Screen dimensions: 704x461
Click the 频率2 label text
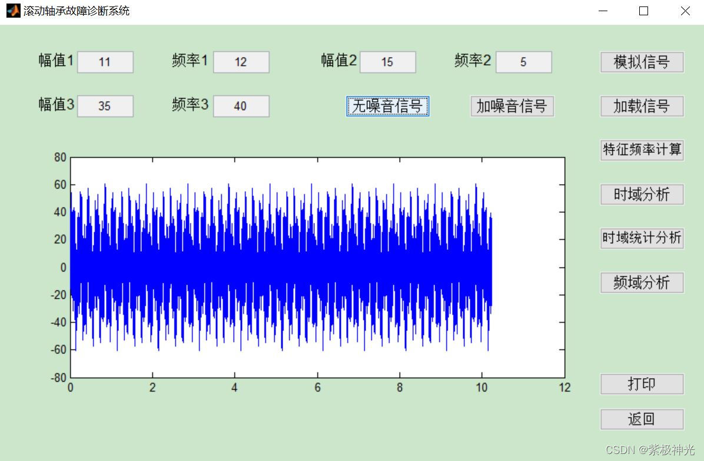tap(473, 61)
